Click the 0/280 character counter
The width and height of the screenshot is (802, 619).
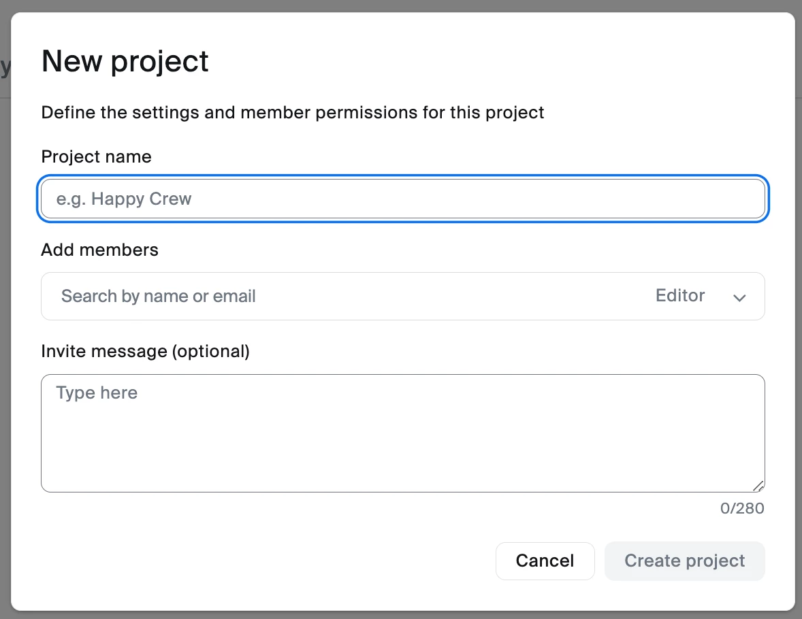coord(741,508)
